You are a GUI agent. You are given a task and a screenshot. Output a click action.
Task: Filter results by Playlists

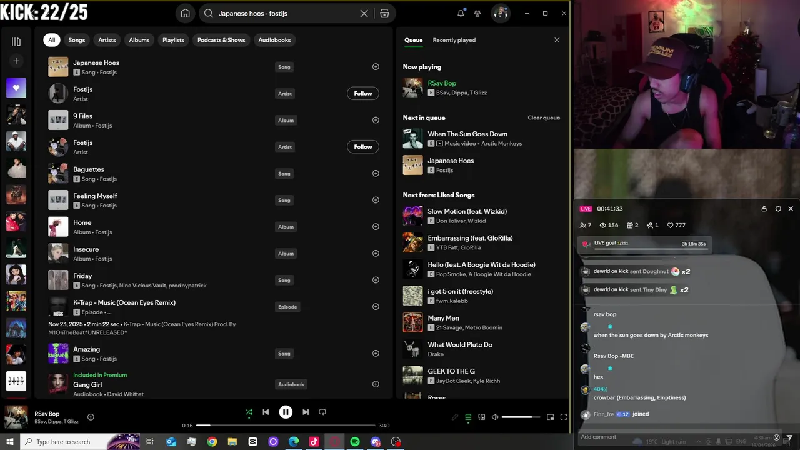[173, 40]
